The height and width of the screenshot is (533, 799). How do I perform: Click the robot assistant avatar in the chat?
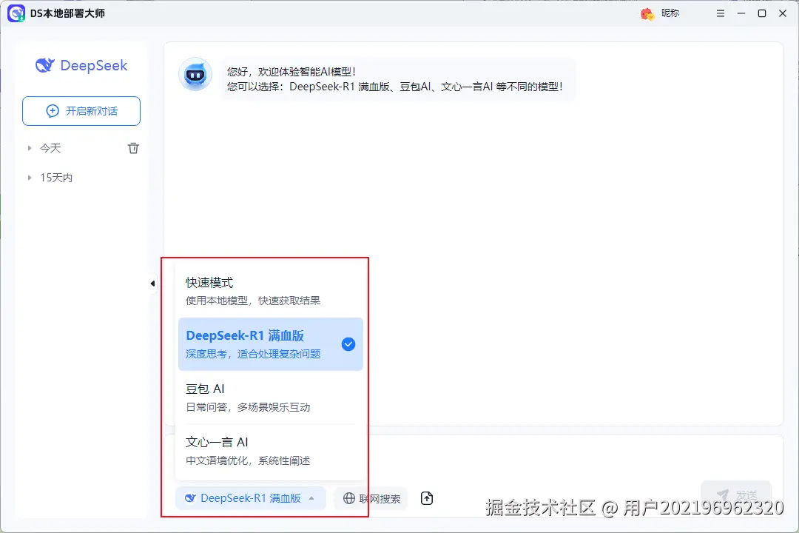[x=195, y=75]
